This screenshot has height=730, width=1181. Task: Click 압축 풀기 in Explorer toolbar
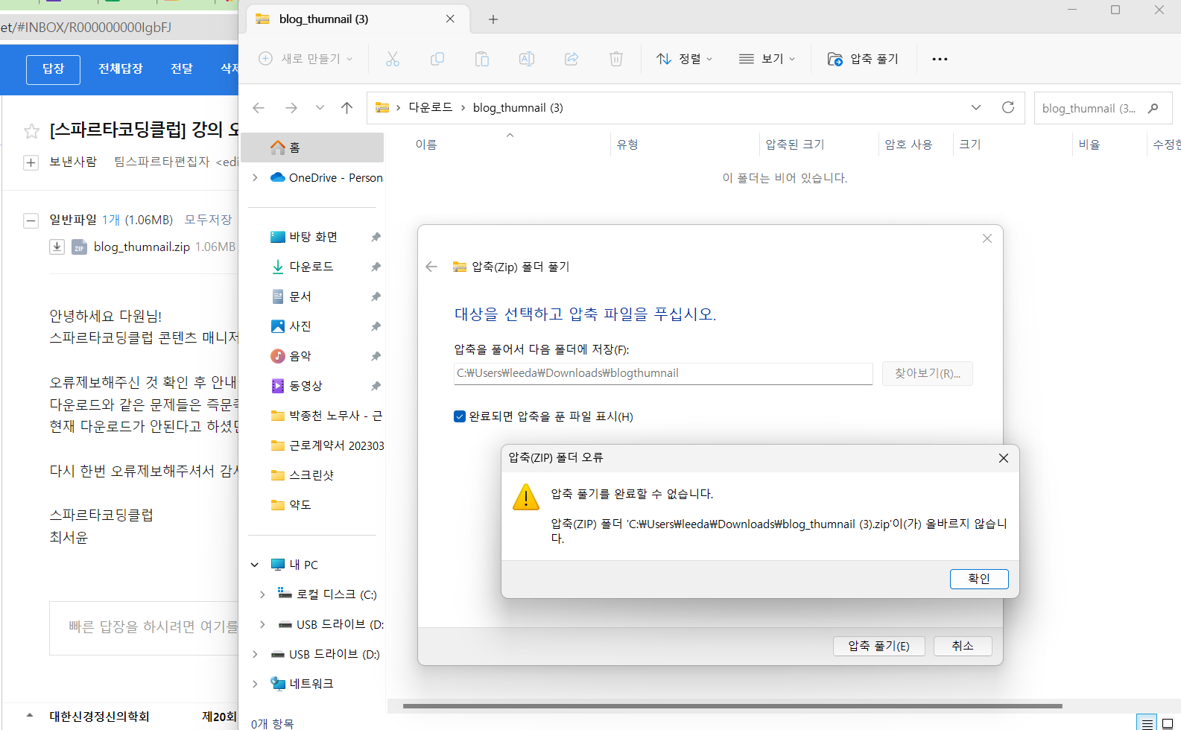(x=864, y=59)
